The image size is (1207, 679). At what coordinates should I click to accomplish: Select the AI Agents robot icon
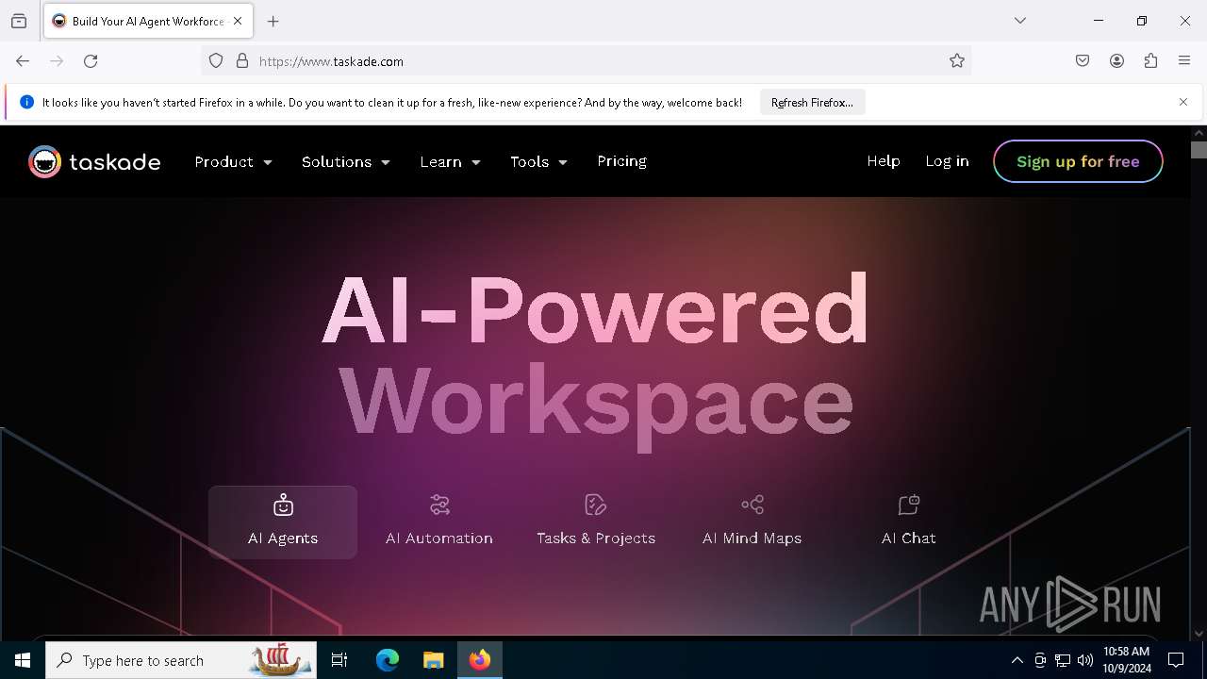coord(283,505)
